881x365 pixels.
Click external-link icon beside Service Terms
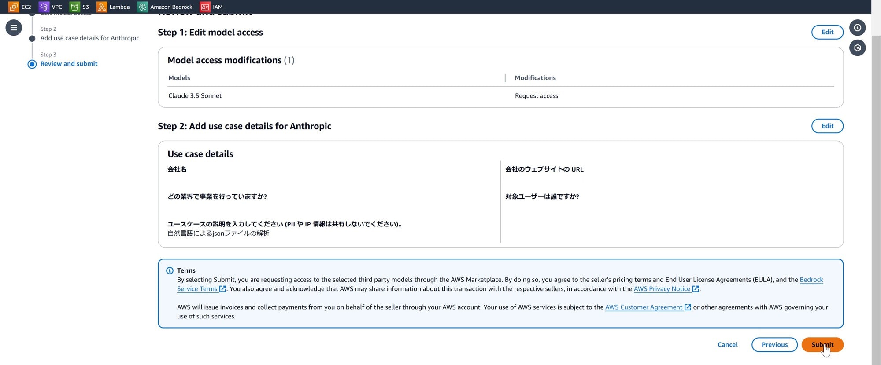click(x=222, y=289)
